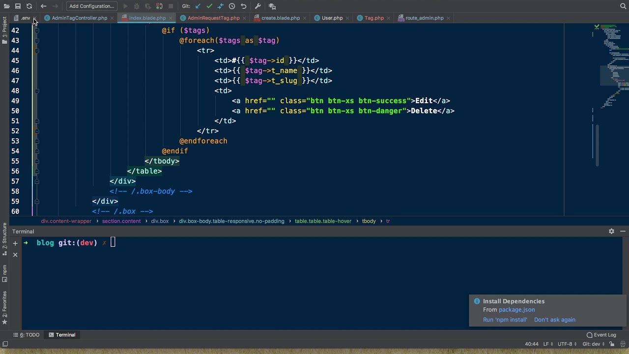Click table.table.table-hover breadcrumb
This screenshot has width=629, height=354.
pos(323,221)
